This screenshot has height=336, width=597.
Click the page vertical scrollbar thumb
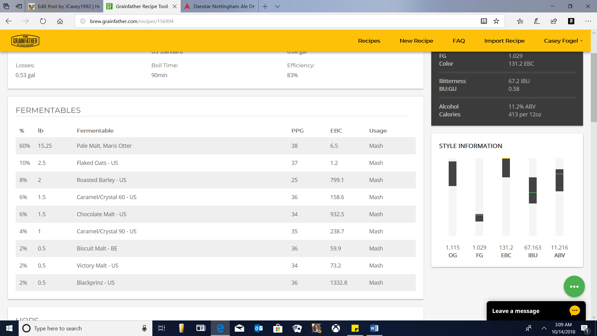coord(594,88)
